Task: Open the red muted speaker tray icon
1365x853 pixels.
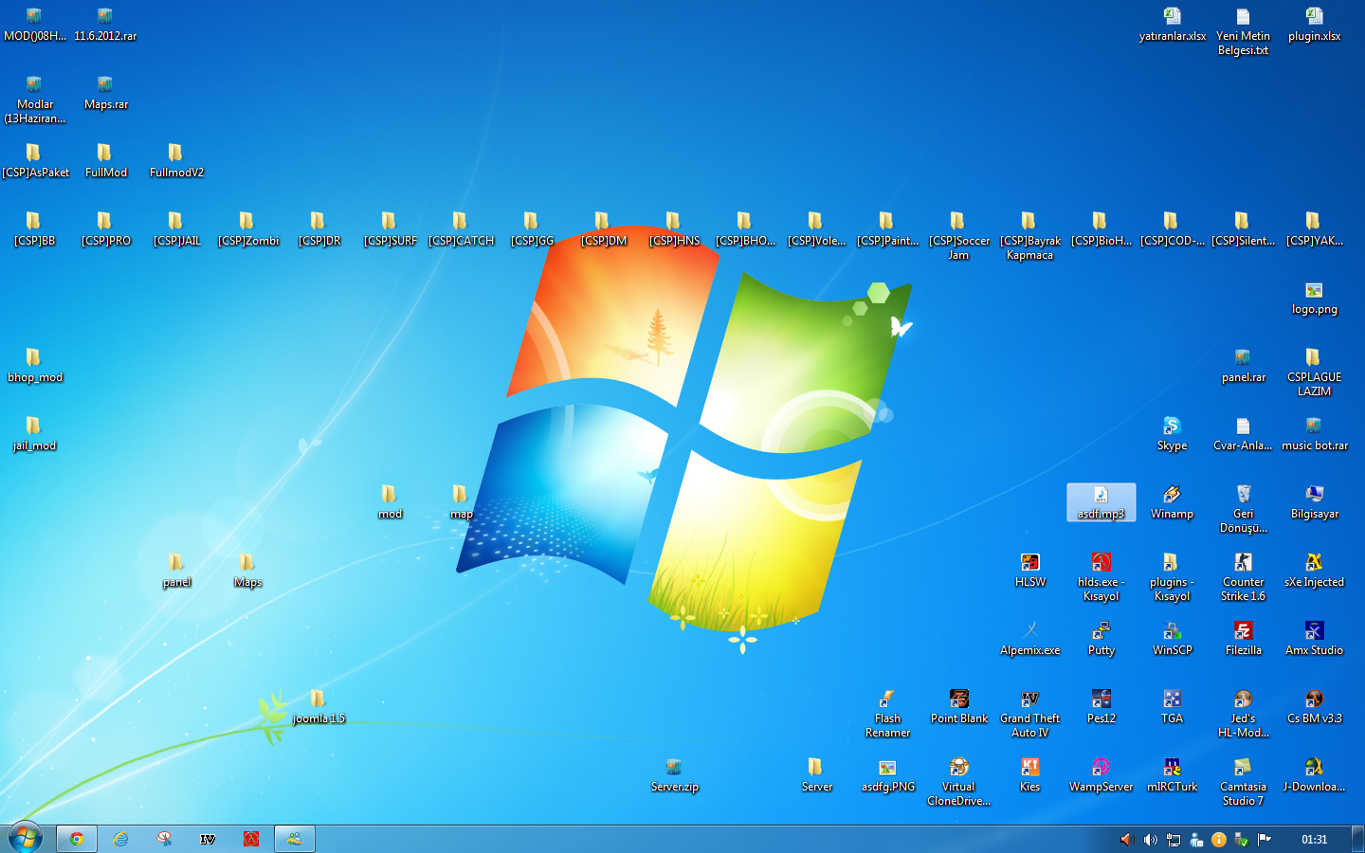Action: coord(1127,839)
